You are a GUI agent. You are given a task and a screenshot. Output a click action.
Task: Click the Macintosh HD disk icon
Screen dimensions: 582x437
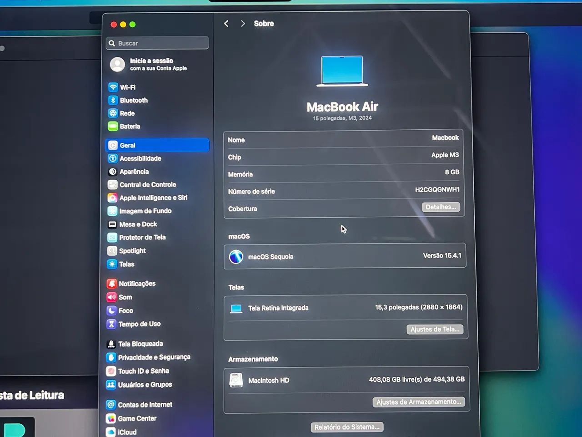236,380
